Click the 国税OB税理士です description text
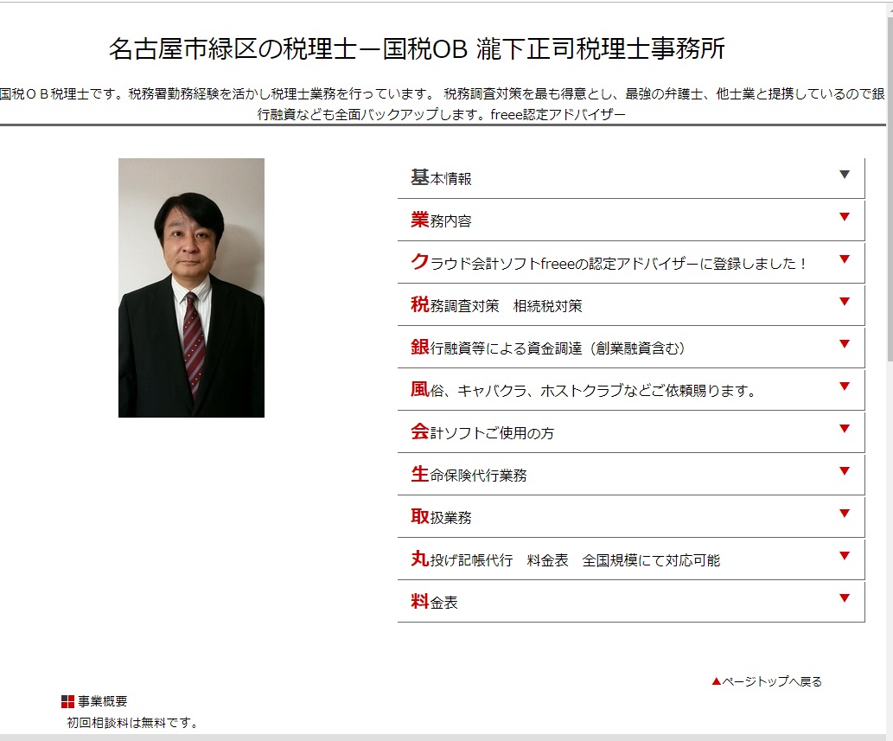Screen dimensions: 893x741 (x=442, y=104)
